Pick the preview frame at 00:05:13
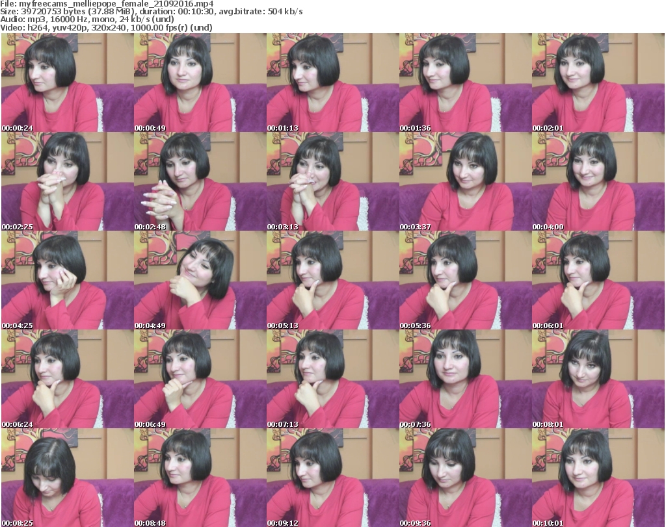Viewport: 666px width, 527px height. click(x=332, y=281)
